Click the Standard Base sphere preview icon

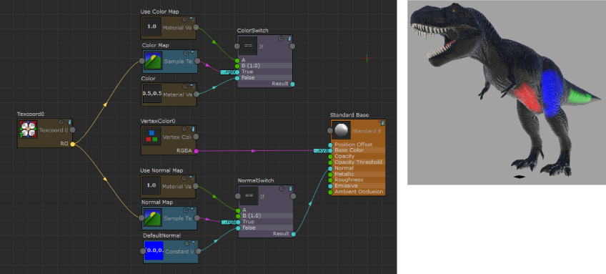click(x=342, y=130)
